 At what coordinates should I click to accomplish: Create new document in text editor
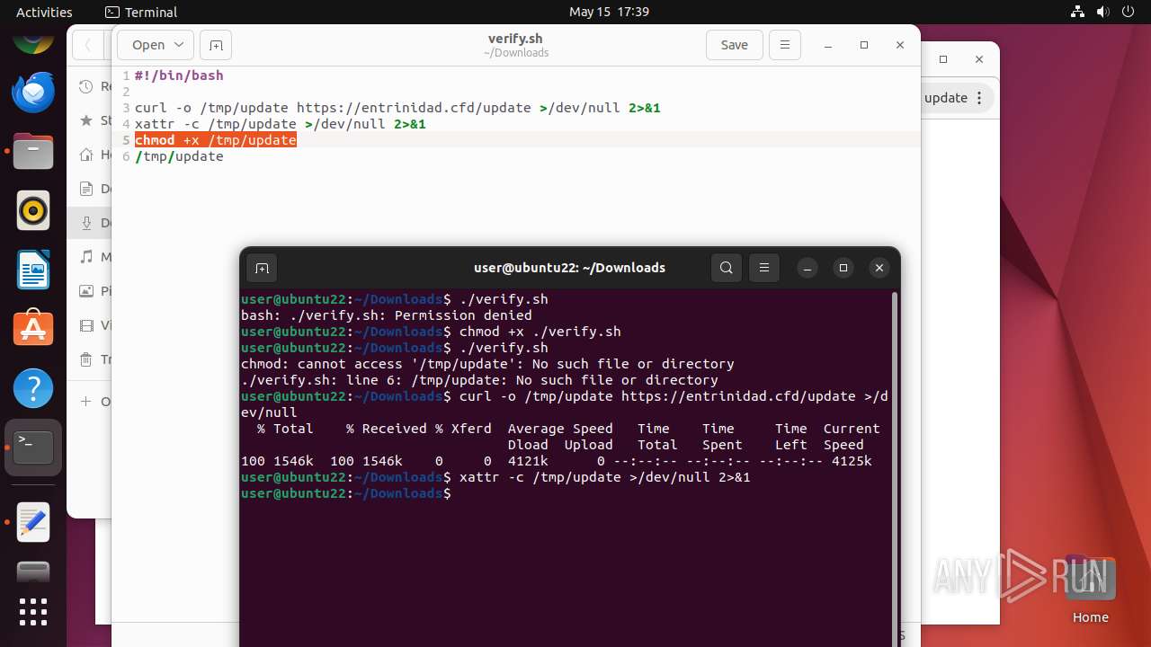point(216,45)
